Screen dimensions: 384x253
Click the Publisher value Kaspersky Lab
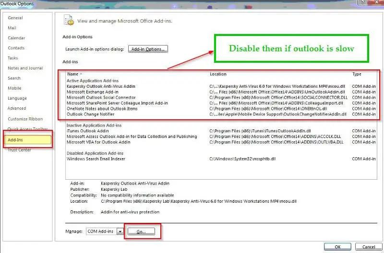pyautogui.click(x=114, y=189)
